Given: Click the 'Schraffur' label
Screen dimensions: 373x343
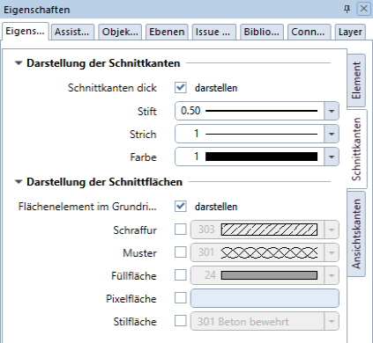Looking at the screenshot, I should pos(135,230).
